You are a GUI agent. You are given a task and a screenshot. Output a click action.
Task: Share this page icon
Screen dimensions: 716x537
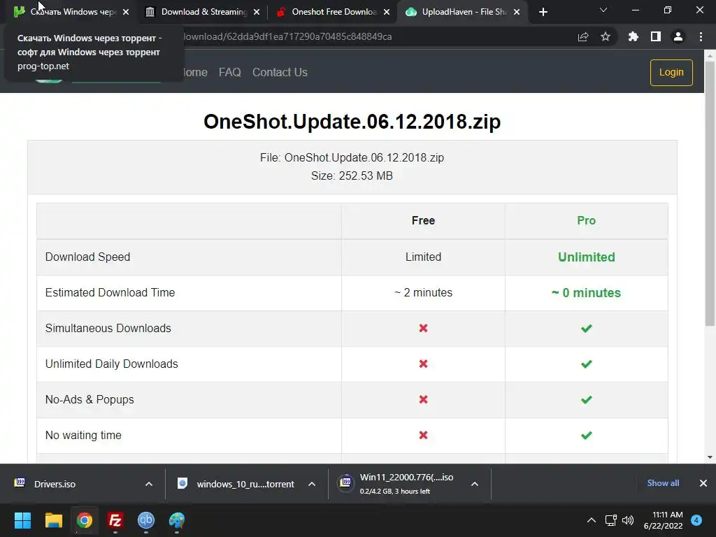point(583,36)
